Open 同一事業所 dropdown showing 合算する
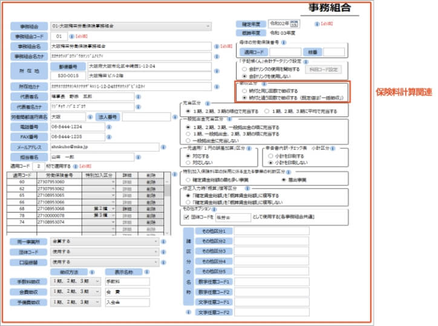This screenshot has height=326, width=438. [x=105, y=242]
